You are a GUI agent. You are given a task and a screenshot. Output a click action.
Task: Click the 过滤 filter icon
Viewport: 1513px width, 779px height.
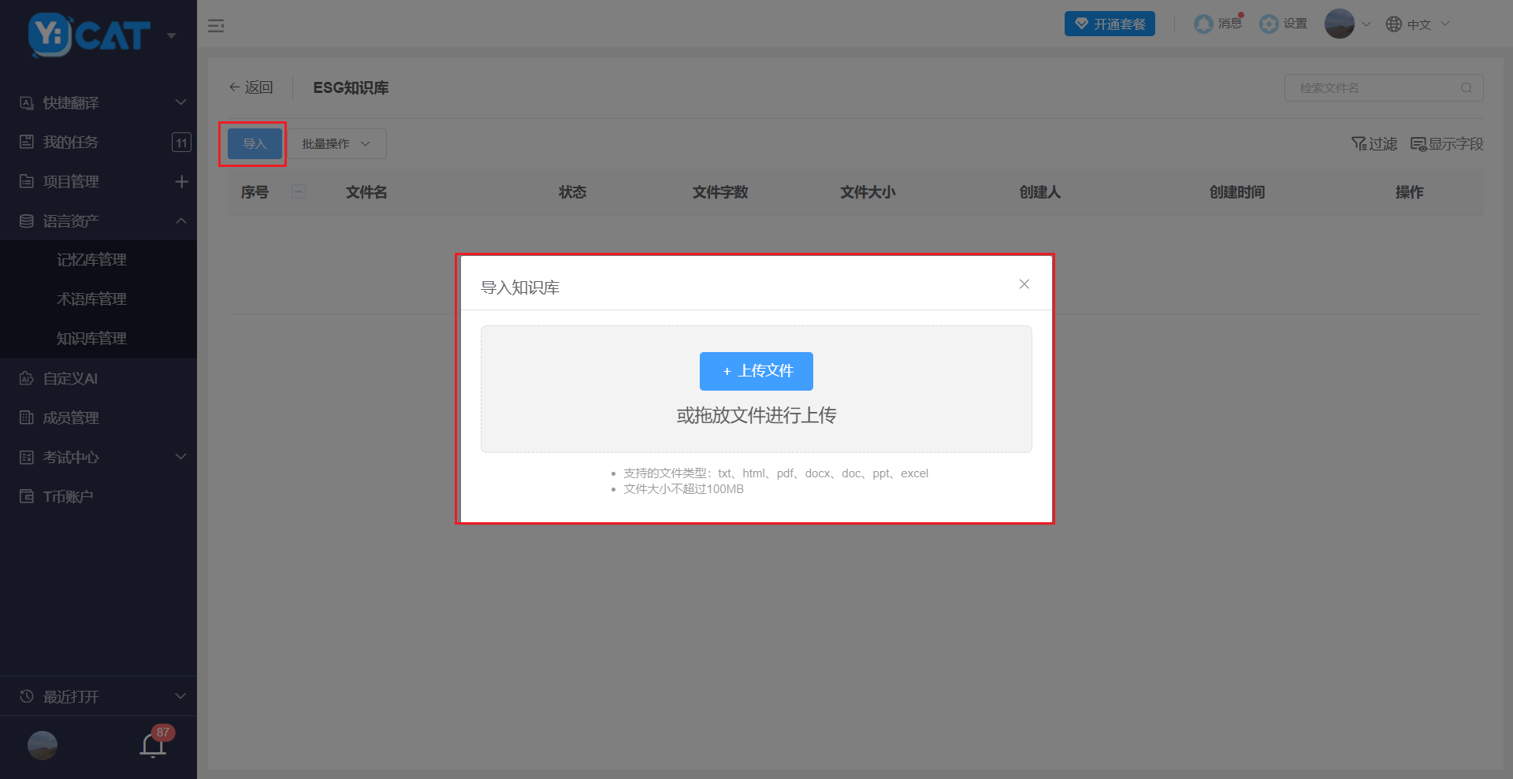pos(1374,144)
